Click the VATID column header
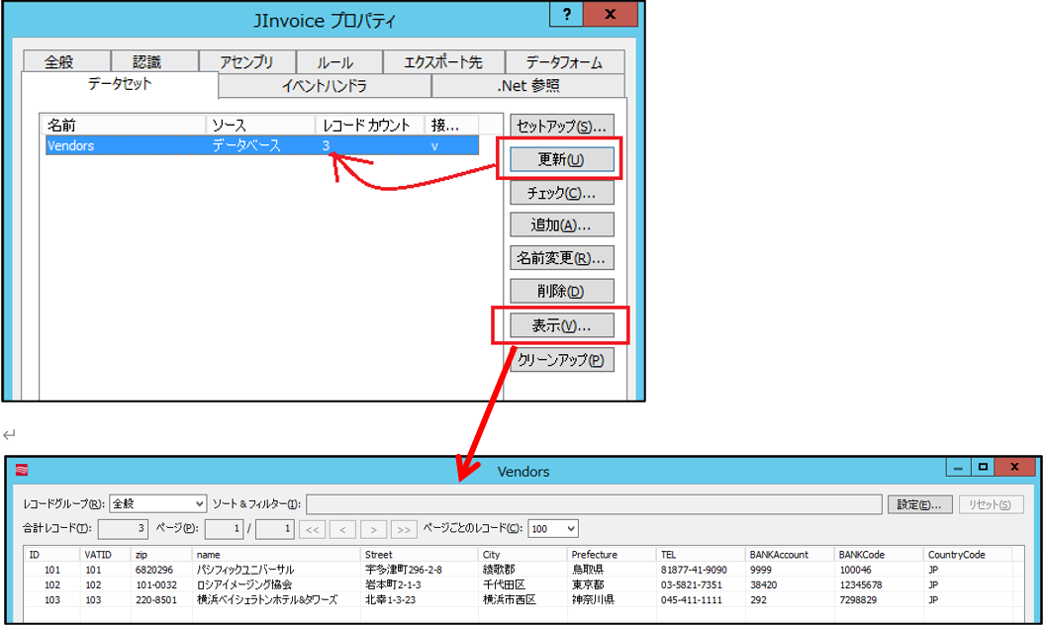The height and width of the screenshot is (625, 1044). (x=105, y=555)
